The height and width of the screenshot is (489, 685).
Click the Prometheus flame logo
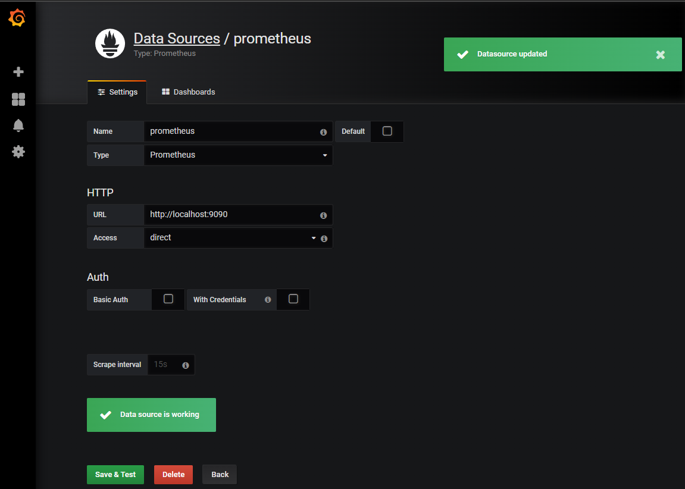click(110, 43)
